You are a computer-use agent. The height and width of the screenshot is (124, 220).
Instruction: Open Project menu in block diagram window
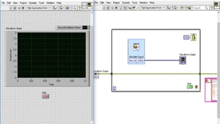click(x=116, y=3)
